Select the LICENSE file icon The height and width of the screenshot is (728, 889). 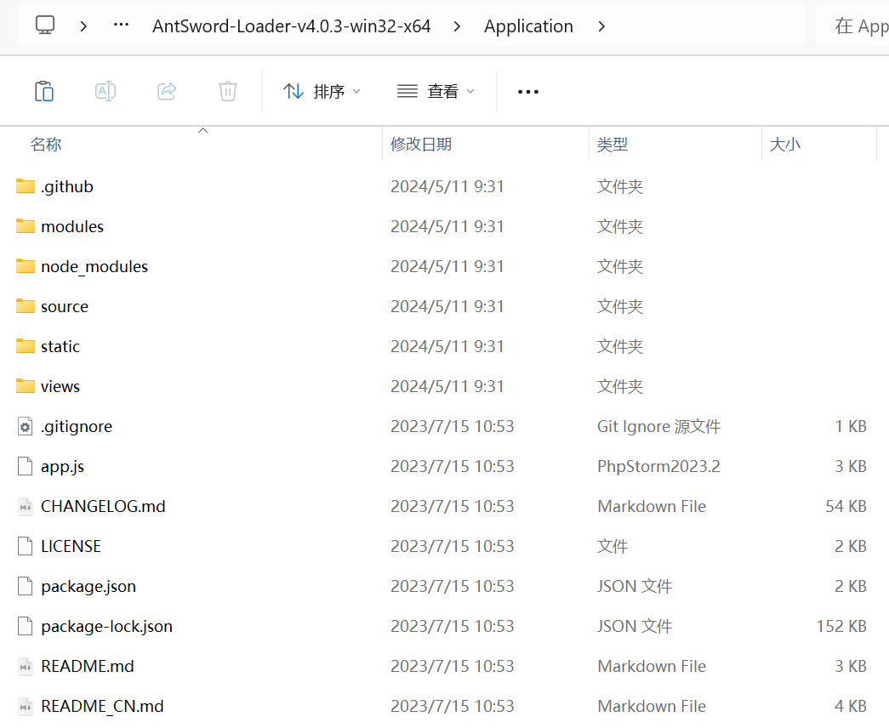tap(25, 546)
